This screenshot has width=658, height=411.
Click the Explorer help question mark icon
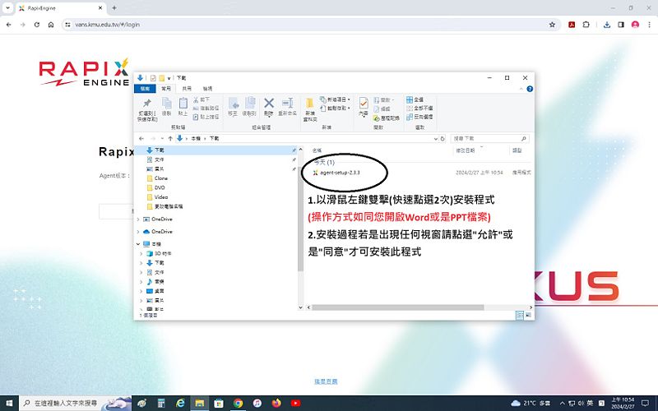(530, 89)
